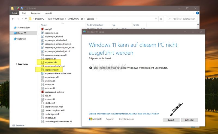This screenshot has height=134, width=218.
Task: Open Rechtshinweise link in Setup
Action: click(x=126, y=119)
